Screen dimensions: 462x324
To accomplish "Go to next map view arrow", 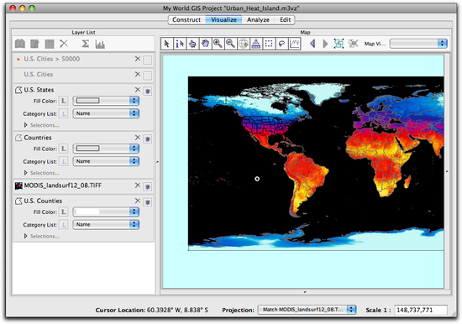I will pos(325,44).
